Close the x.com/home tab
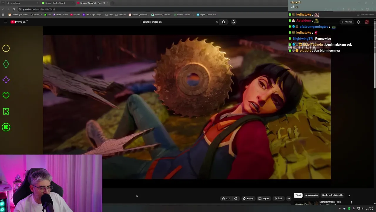The height and width of the screenshot is (212, 376). [38, 3]
